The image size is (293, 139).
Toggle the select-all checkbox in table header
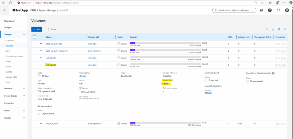(x=35, y=37)
